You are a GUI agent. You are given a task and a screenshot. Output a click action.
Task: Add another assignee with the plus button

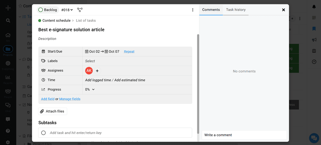coord(97,71)
